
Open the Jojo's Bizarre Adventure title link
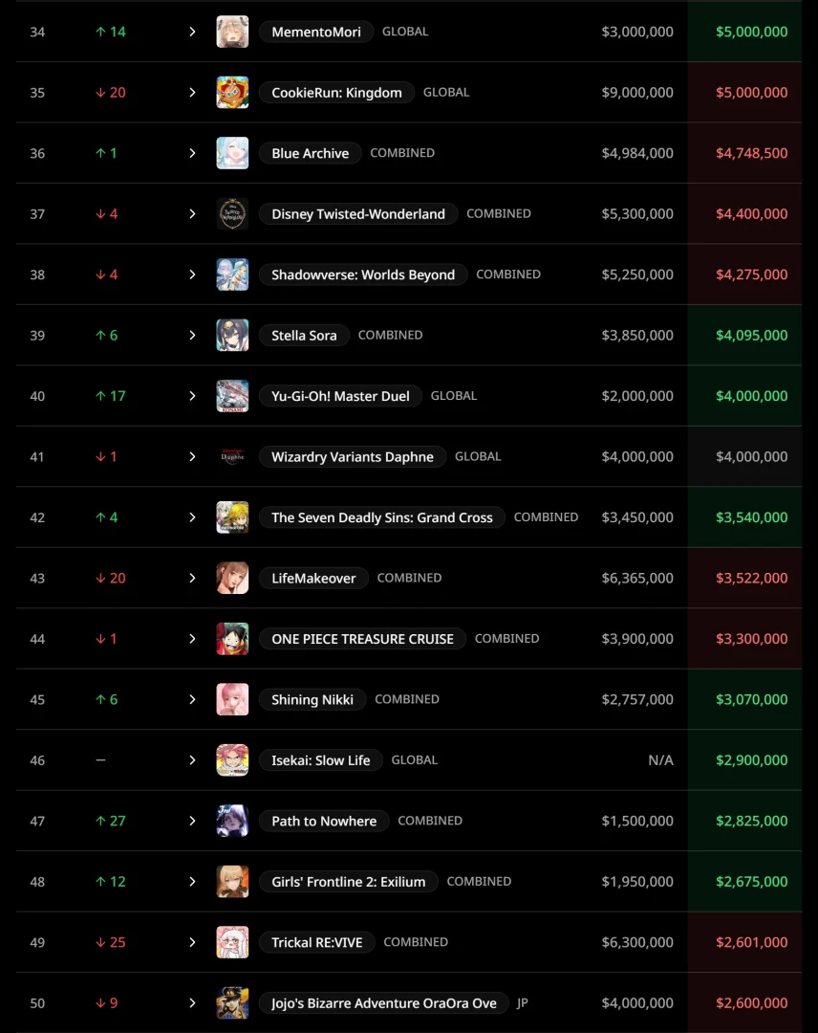pyautogui.click(x=383, y=1003)
